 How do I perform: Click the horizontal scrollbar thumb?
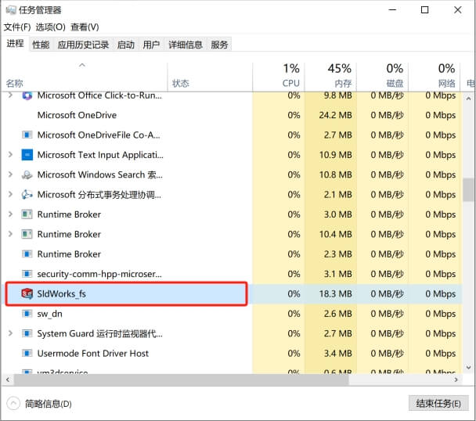[181, 380]
